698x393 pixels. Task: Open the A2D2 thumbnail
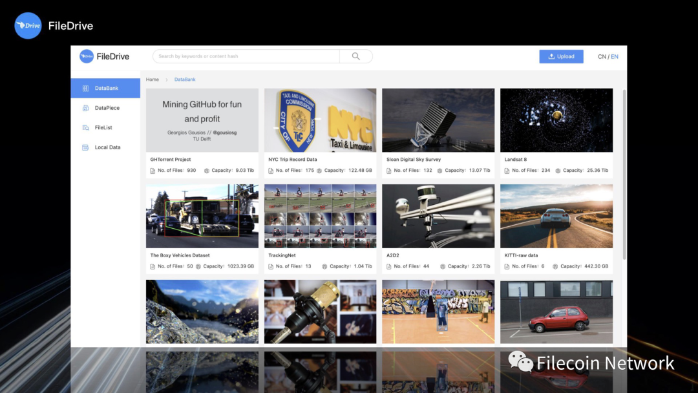438,217
